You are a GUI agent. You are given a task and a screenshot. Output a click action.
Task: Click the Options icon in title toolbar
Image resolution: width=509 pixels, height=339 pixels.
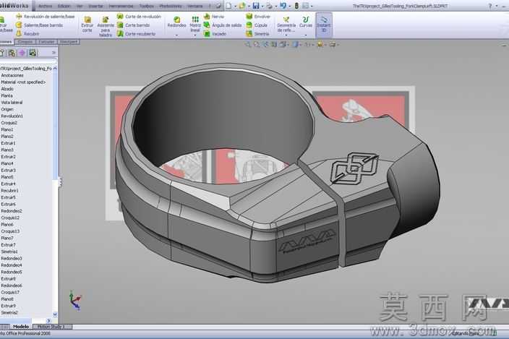[305, 6]
